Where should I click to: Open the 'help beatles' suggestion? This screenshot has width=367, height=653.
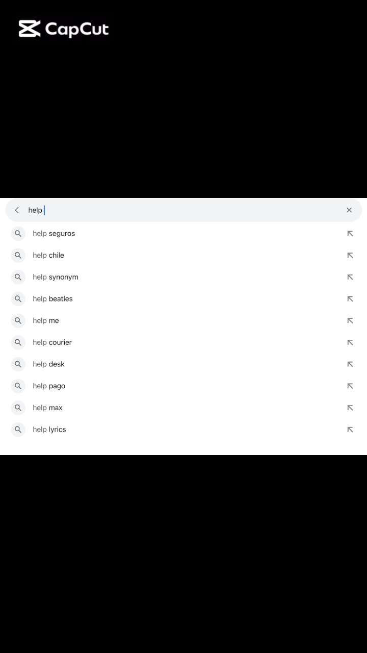click(53, 299)
